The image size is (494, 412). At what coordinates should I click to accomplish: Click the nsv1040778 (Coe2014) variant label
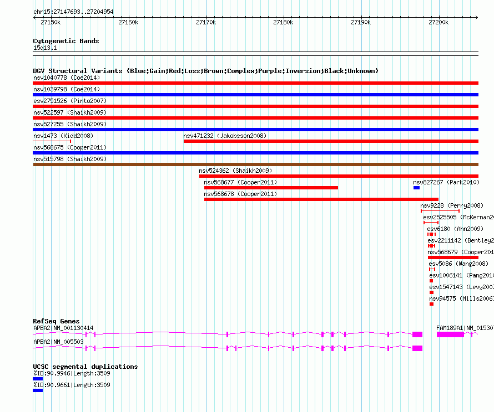[x=67, y=78]
